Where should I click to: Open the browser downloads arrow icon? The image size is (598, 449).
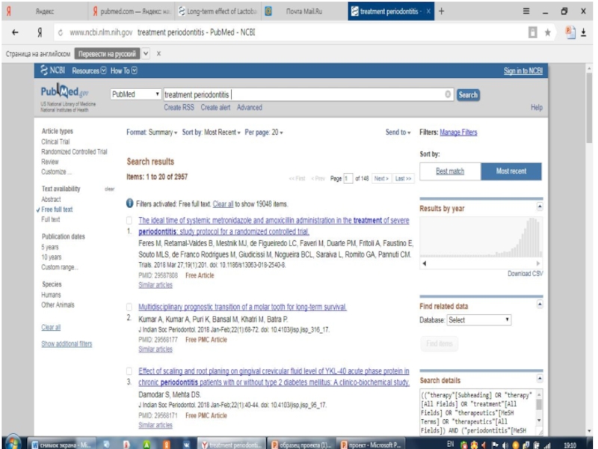(x=582, y=33)
